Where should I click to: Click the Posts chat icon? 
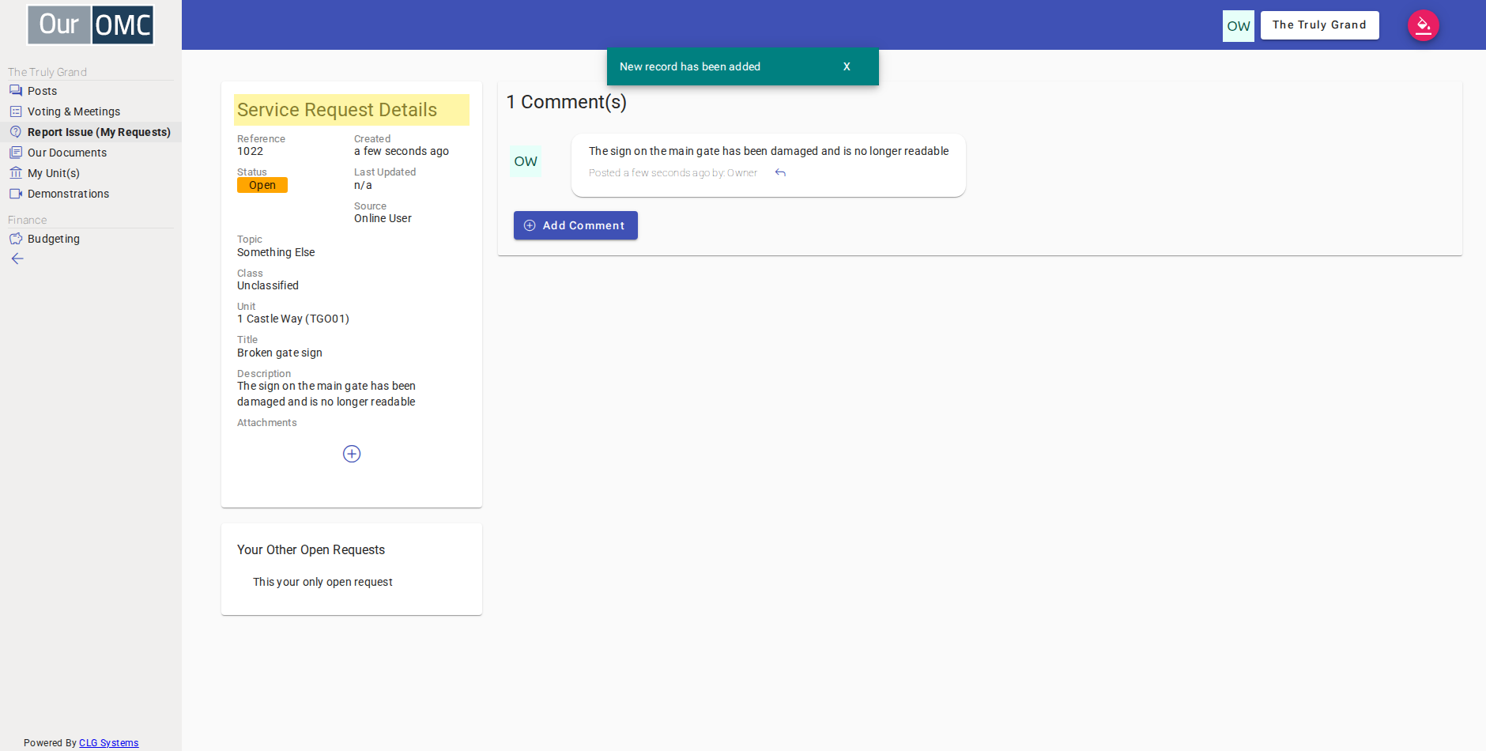[x=16, y=91]
